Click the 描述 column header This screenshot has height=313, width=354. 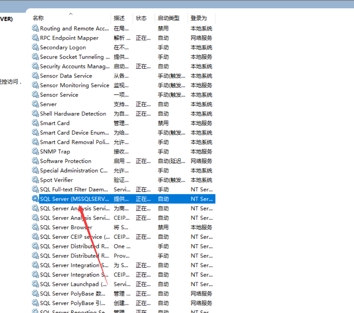coord(119,18)
